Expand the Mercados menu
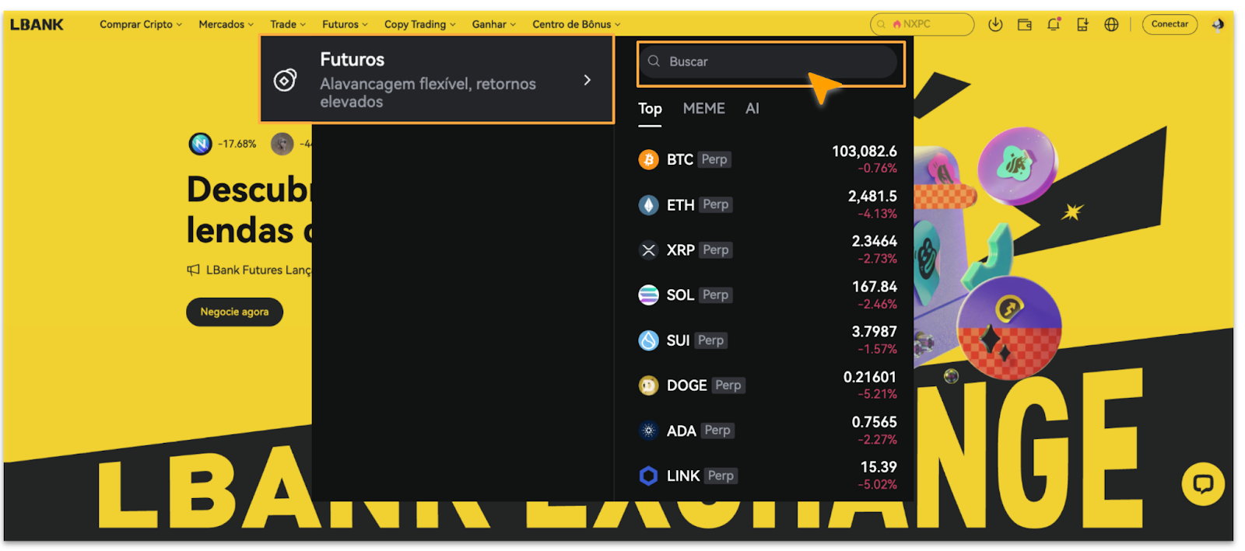 tap(226, 24)
